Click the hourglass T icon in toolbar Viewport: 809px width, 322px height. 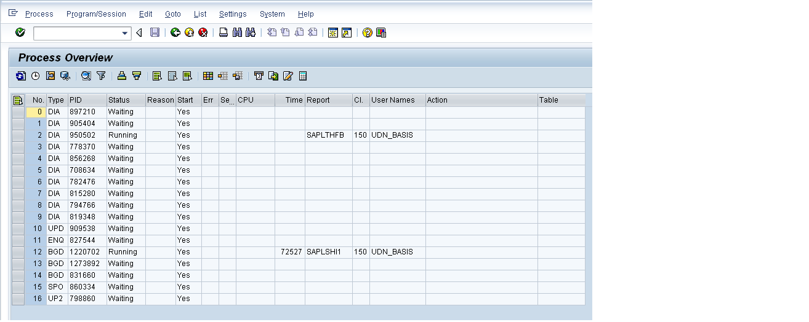[259, 76]
